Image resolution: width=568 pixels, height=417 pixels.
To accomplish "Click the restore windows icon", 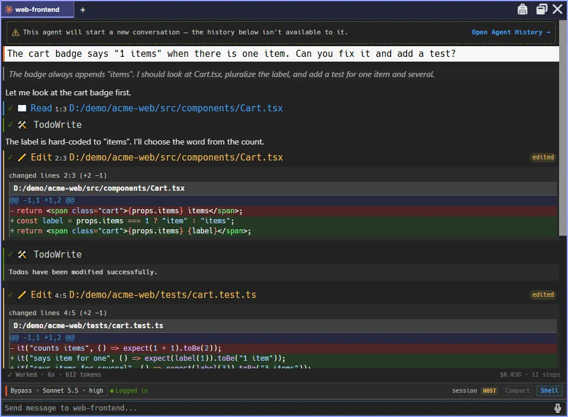I will point(541,9).
